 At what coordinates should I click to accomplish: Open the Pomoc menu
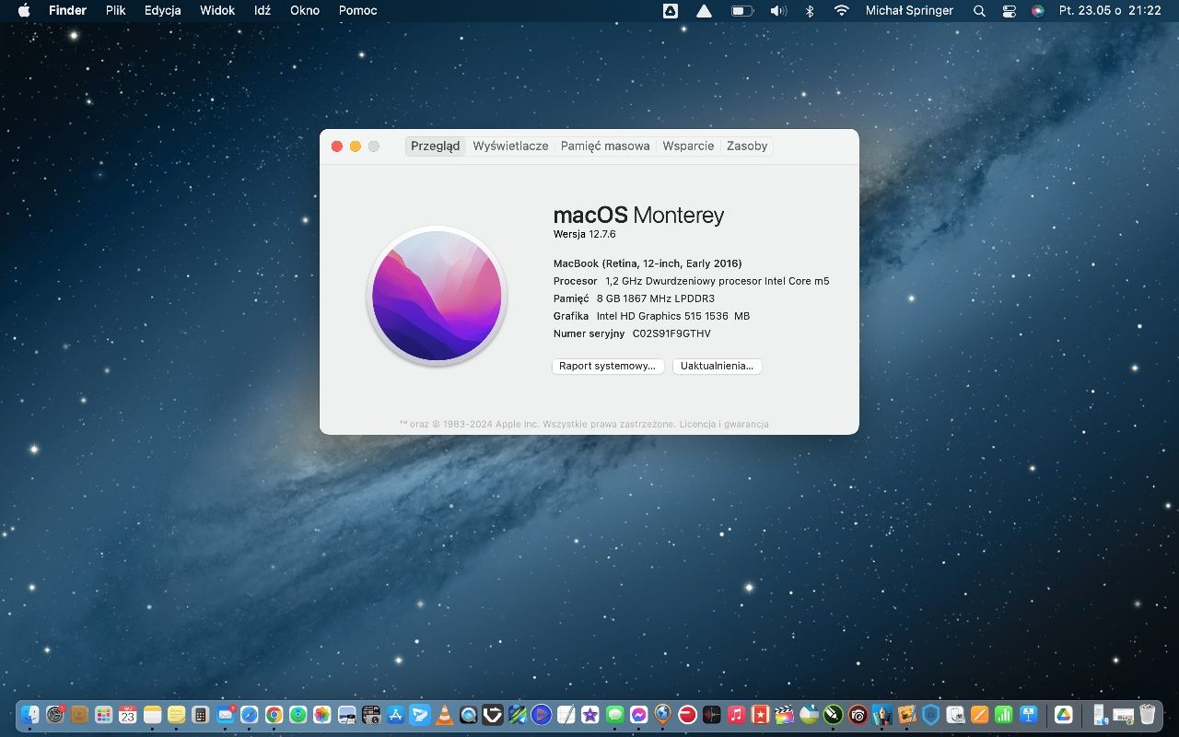point(357,11)
